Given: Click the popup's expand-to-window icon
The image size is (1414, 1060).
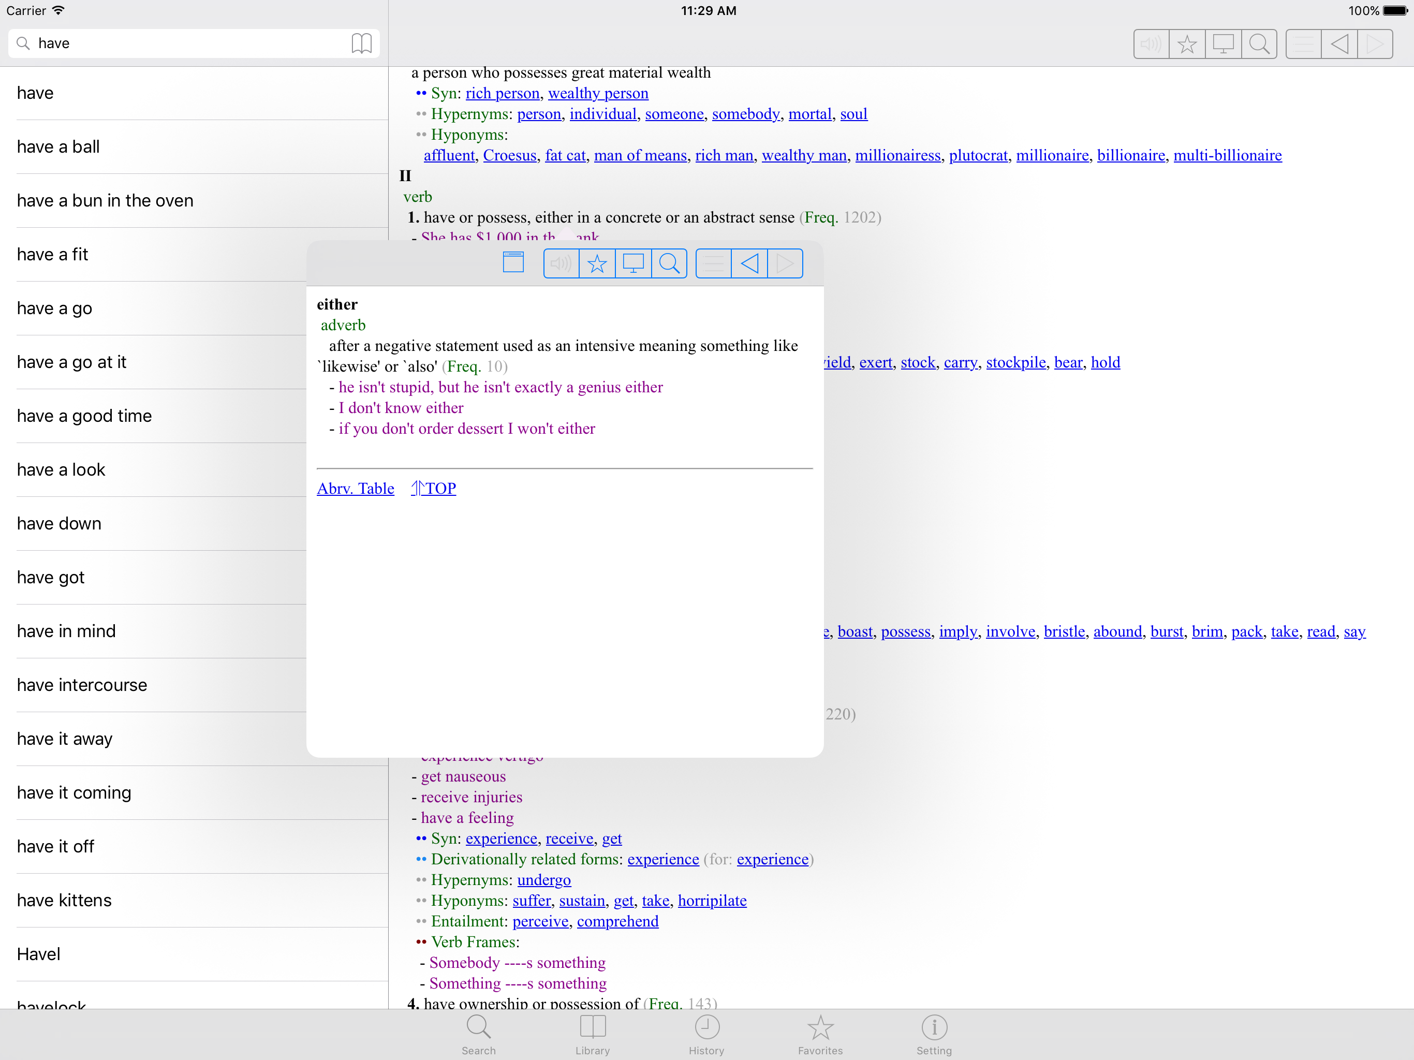Looking at the screenshot, I should tap(513, 263).
